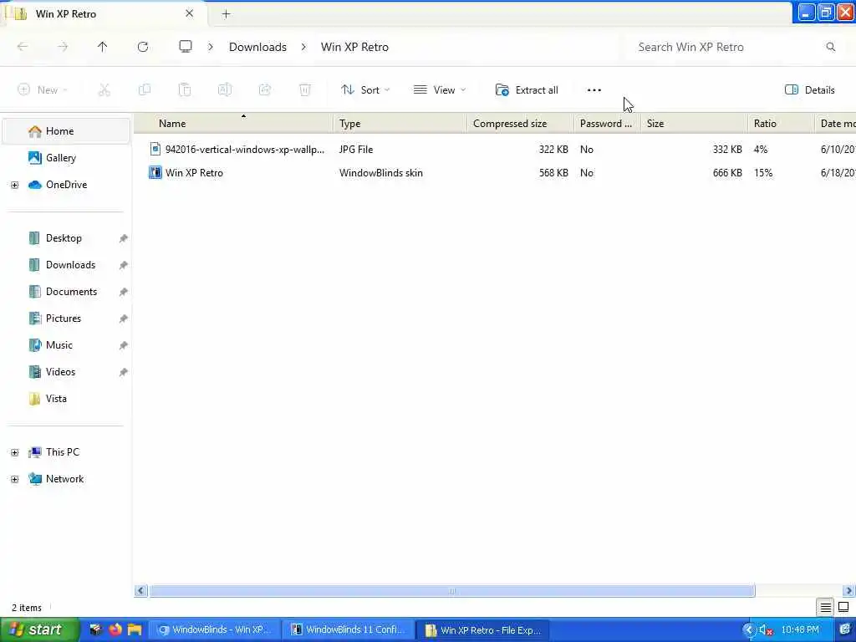Image resolution: width=856 pixels, height=642 pixels.
Task: Switch to details list view icon in status bar
Action: point(825,607)
